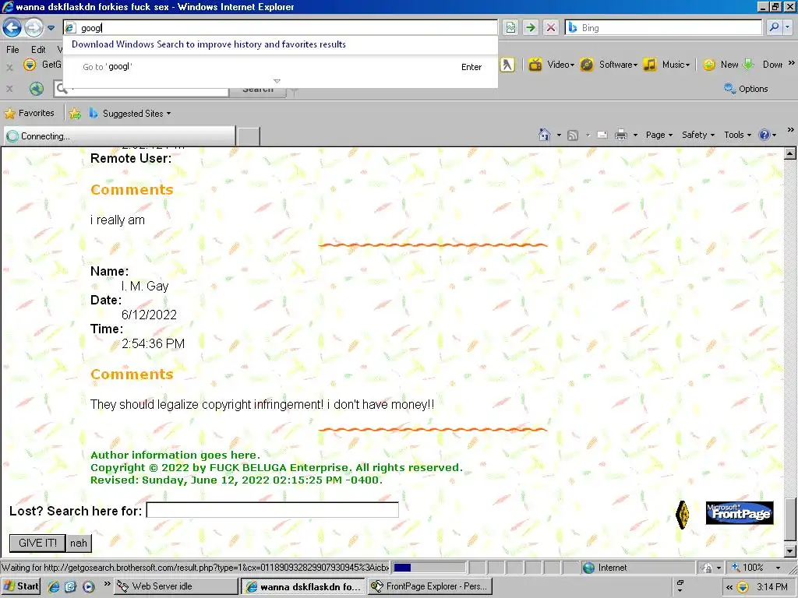Open the Edit menu
798x598 pixels.
pos(38,49)
